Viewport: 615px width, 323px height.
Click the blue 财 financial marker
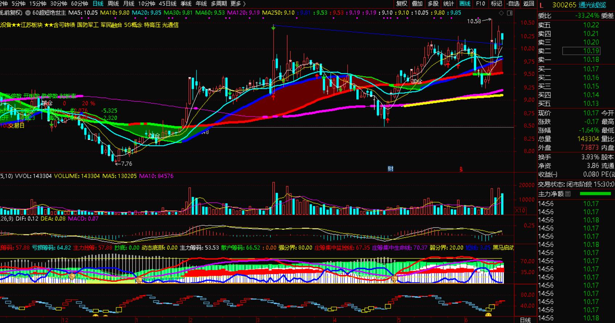click(x=390, y=169)
